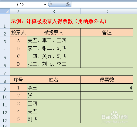Click voter cell B in row 4
This screenshot has height=127, width=137.
pyautogui.click(x=18, y=48)
